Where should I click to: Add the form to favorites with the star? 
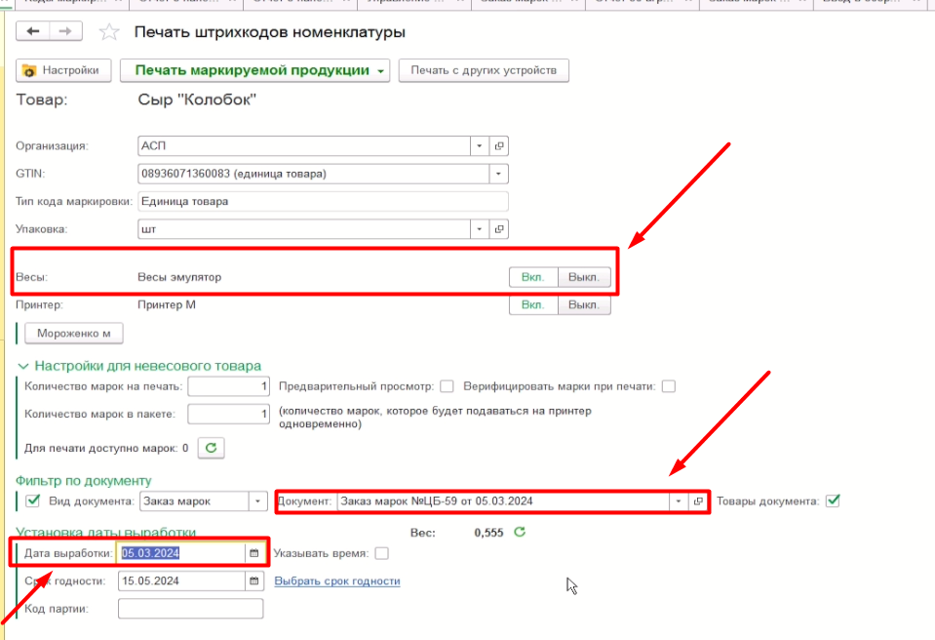point(109,31)
